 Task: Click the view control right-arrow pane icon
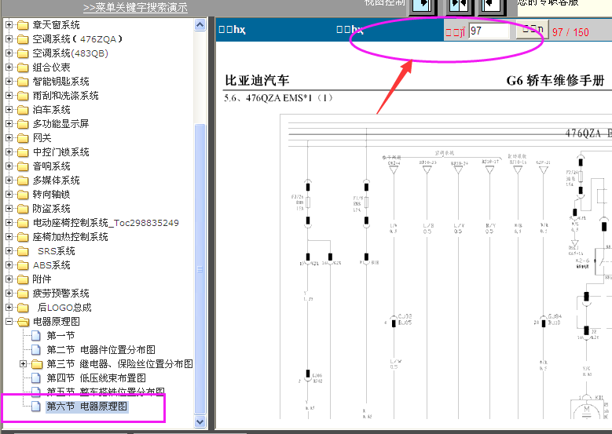click(423, 5)
